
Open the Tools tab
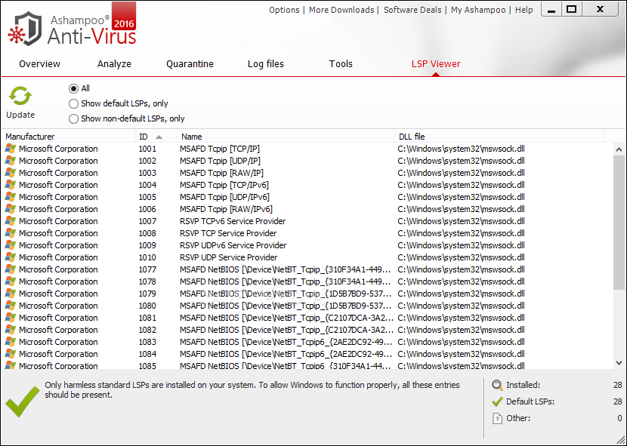341,64
